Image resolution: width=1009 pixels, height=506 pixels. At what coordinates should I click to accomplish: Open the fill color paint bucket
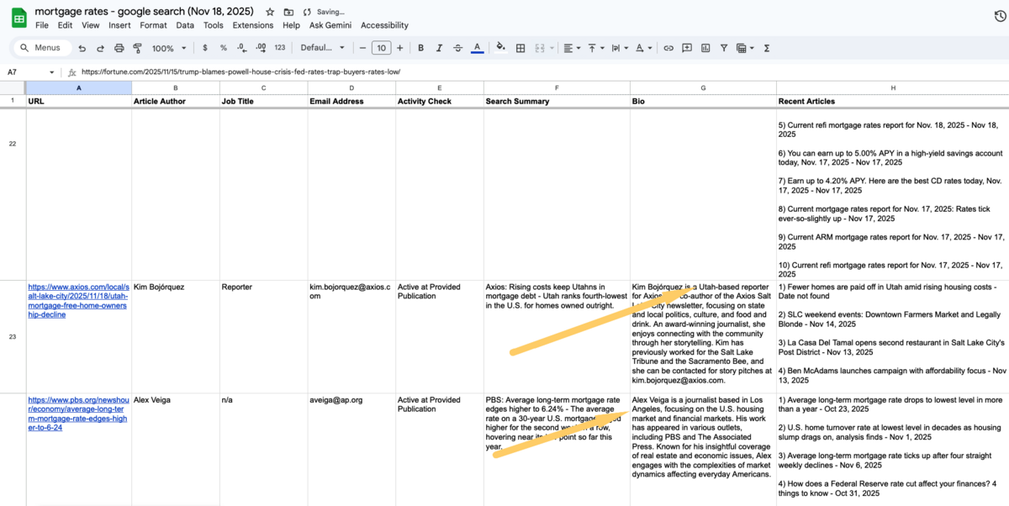coord(501,48)
